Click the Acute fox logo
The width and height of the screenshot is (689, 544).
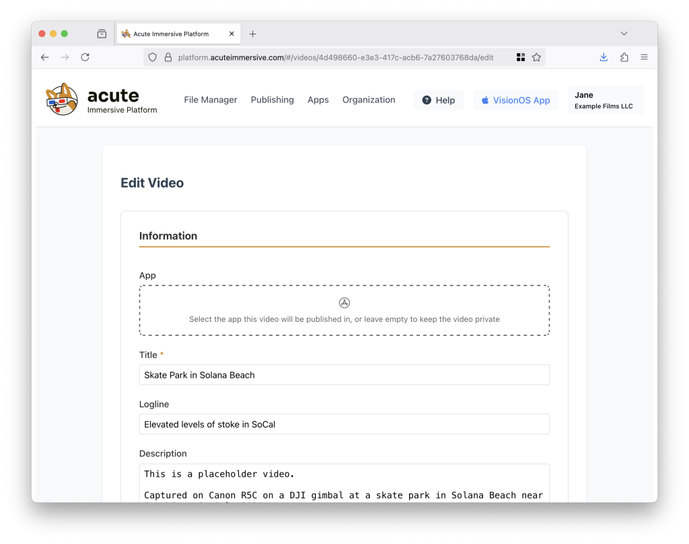(x=62, y=100)
